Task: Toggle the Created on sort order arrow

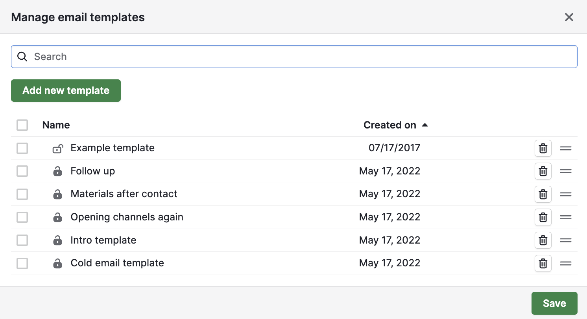Action: (x=425, y=125)
